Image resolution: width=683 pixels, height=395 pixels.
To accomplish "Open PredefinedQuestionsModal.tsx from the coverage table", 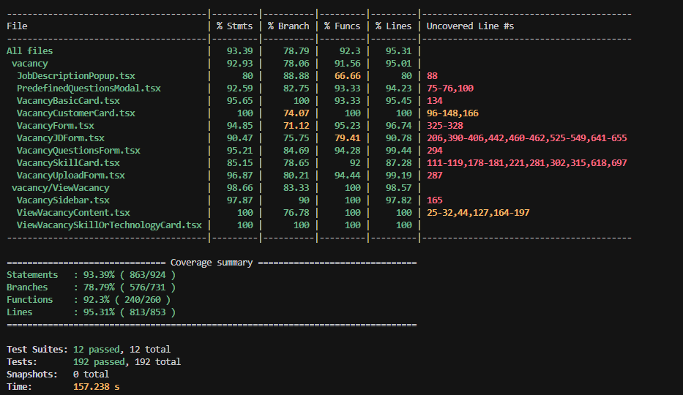I will point(89,89).
